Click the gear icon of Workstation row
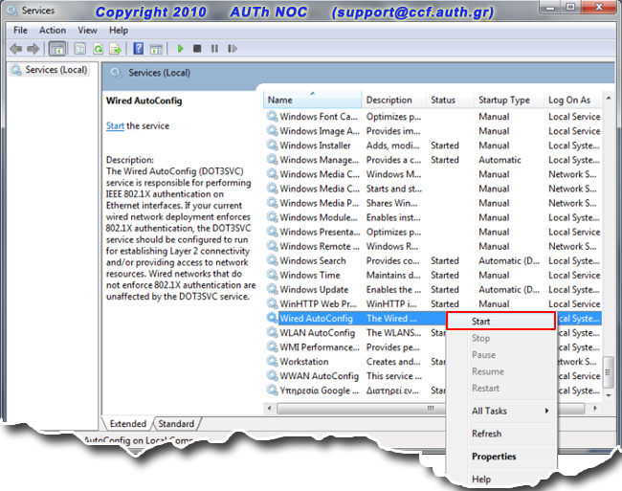The height and width of the screenshot is (491, 622). [272, 361]
